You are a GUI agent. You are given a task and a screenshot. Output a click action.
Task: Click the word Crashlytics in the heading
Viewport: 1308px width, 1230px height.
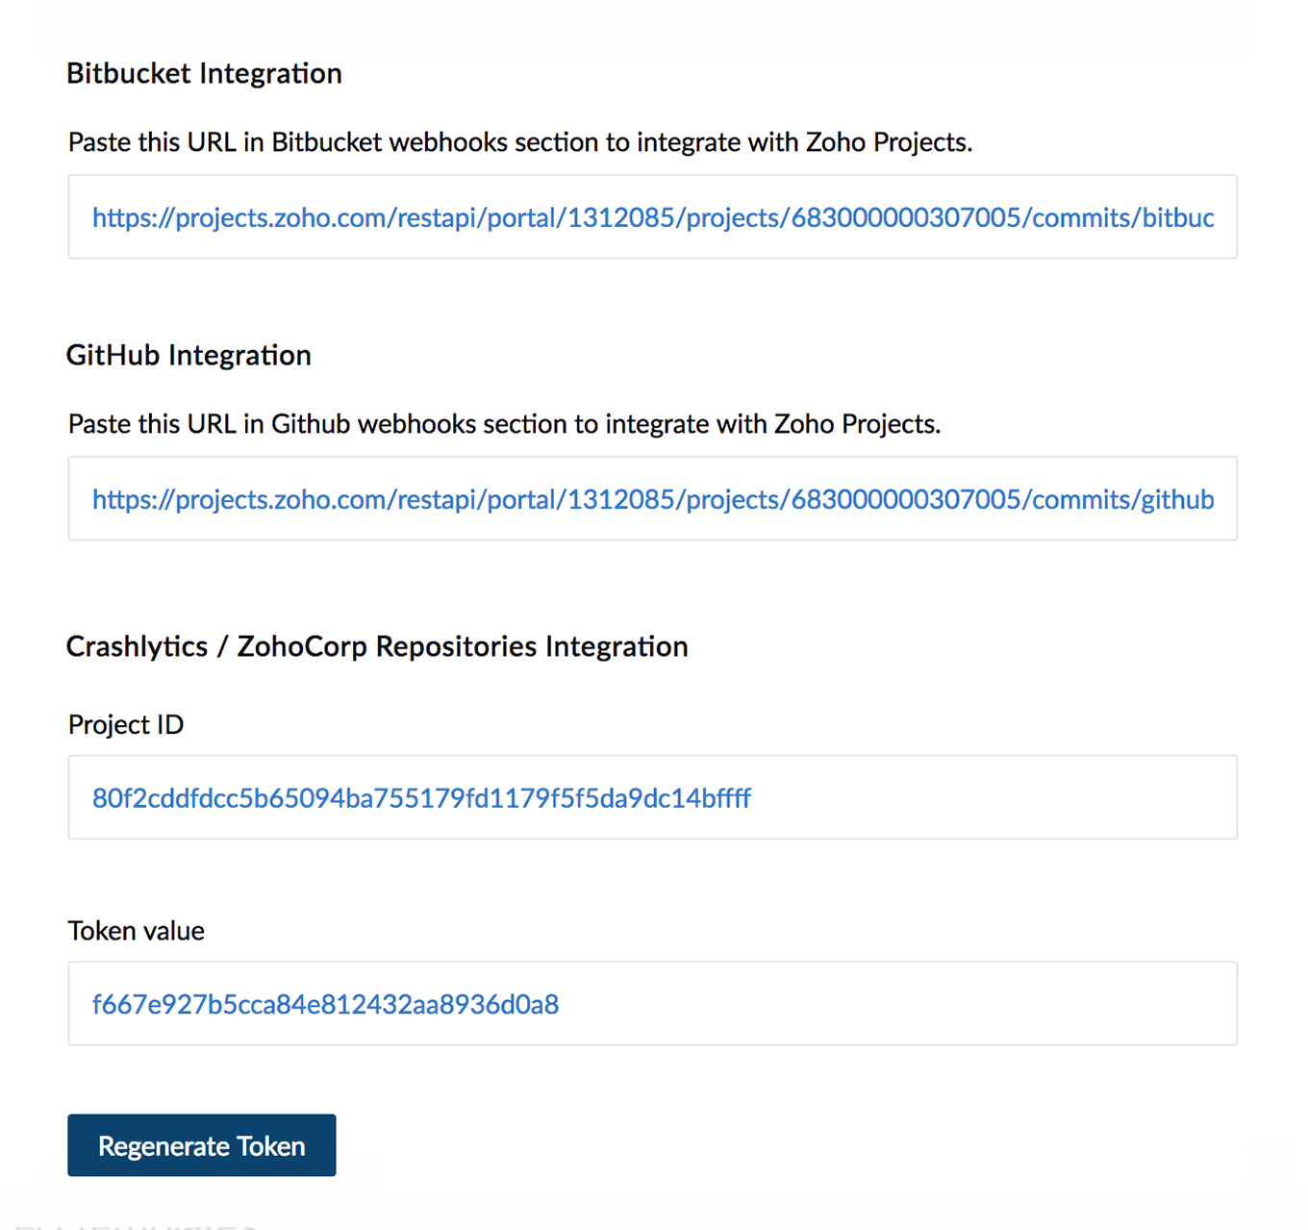137,646
